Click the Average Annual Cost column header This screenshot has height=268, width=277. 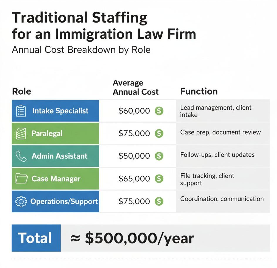pyautogui.click(x=136, y=87)
